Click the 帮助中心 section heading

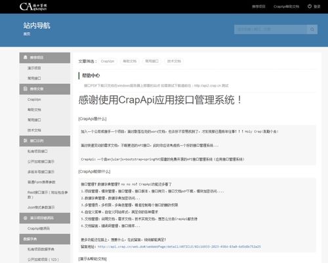(91, 75)
